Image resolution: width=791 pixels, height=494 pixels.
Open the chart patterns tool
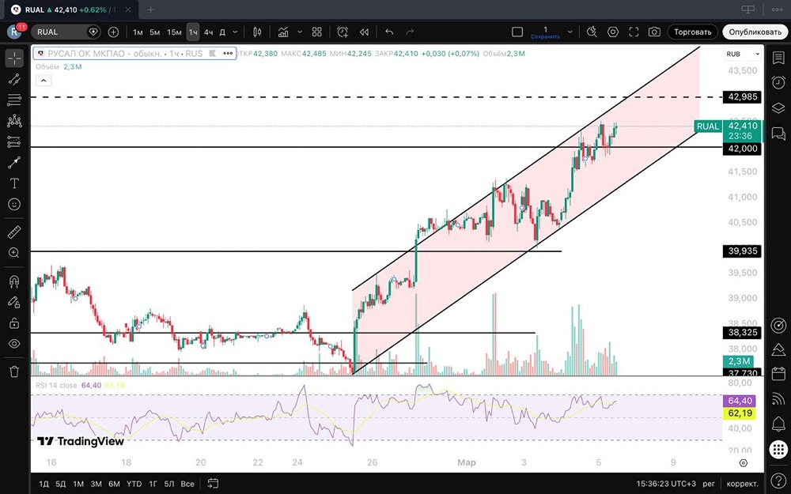coord(14,121)
